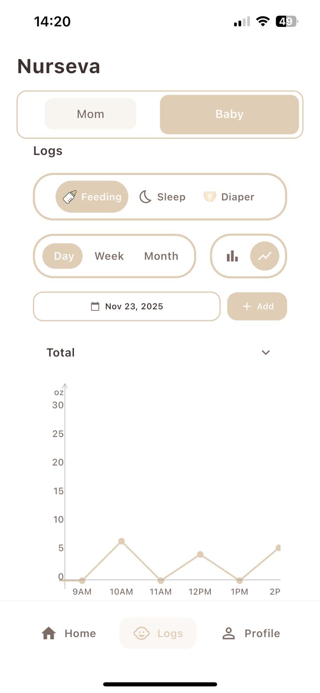Open the Total selector label

pyautogui.click(x=61, y=353)
